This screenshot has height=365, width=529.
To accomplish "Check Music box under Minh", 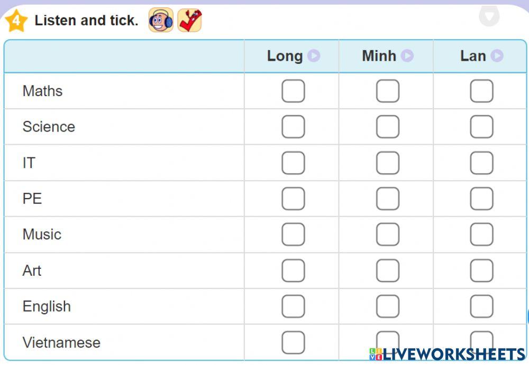I will coord(387,235).
